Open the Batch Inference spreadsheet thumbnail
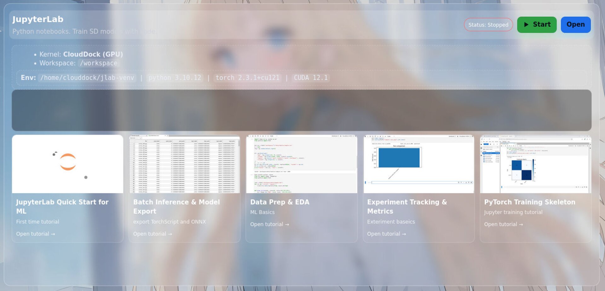This screenshot has height=291, width=605. pos(184,164)
